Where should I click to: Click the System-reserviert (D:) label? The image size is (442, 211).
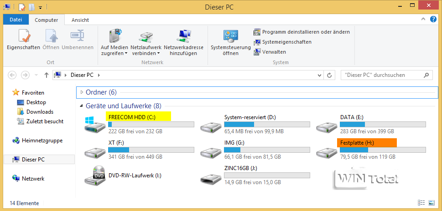point(250,117)
